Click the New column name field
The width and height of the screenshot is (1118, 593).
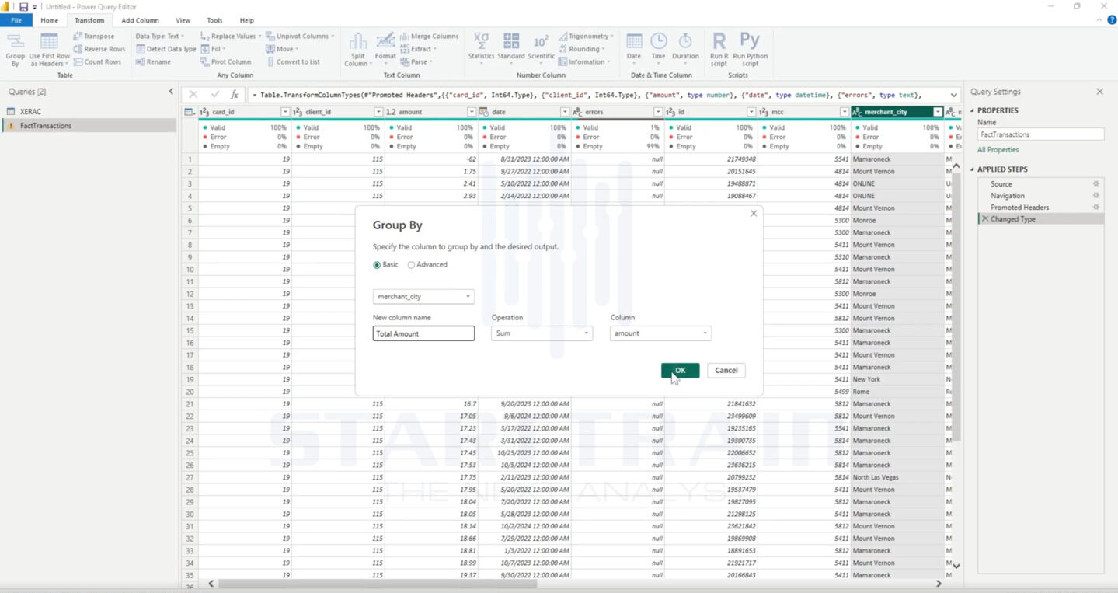pos(423,333)
